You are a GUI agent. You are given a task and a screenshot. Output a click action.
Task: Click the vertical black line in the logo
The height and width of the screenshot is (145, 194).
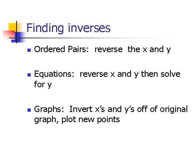point(16,32)
